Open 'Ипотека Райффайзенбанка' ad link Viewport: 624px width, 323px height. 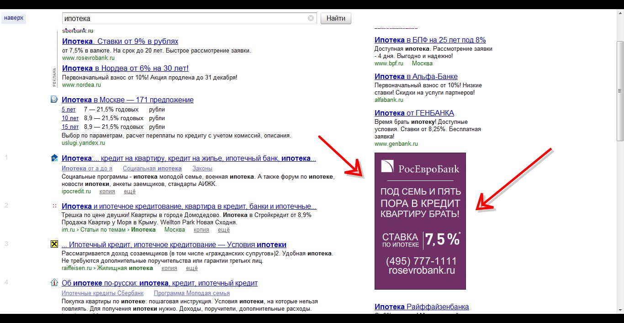(422, 307)
